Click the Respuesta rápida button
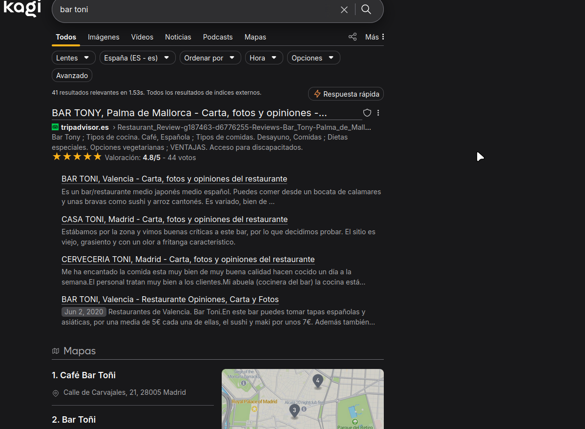The width and height of the screenshot is (585, 429). [x=346, y=94]
